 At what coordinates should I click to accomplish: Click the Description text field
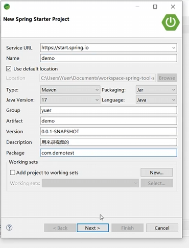[x=109, y=142]
